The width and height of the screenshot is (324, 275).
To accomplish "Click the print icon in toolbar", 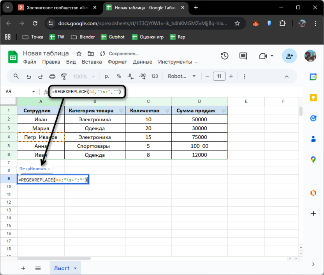I will (x=52, y=76).
